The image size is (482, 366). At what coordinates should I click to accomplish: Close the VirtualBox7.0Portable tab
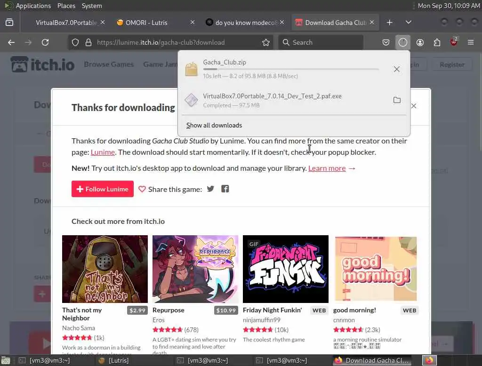click(103, 22)
